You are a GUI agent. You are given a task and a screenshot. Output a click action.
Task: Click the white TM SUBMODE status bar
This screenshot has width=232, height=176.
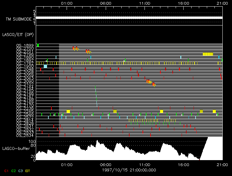click(x=129, y=18)
